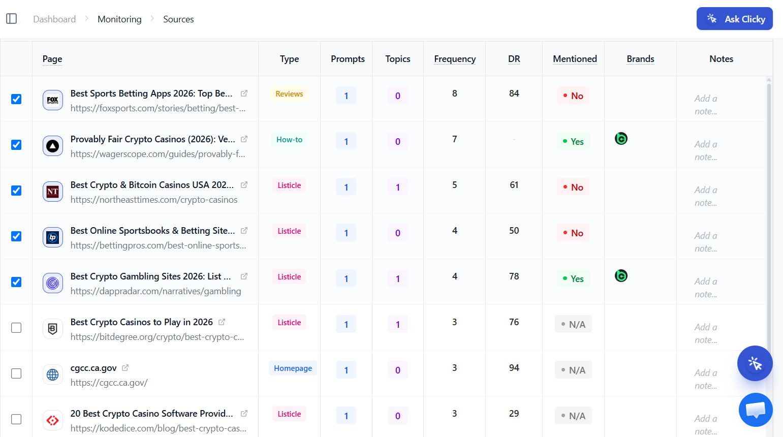Screen dimensions: 783x437
Task: Sort by DR column header
Action: (x=514, y=59)
